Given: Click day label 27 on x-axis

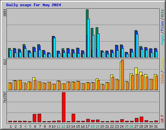Looking at the screenshot, I should point(136,126).
